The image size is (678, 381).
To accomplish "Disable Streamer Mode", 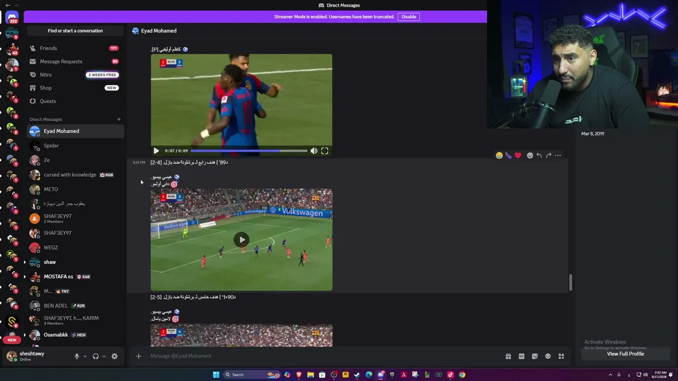I will pos(409,17).
